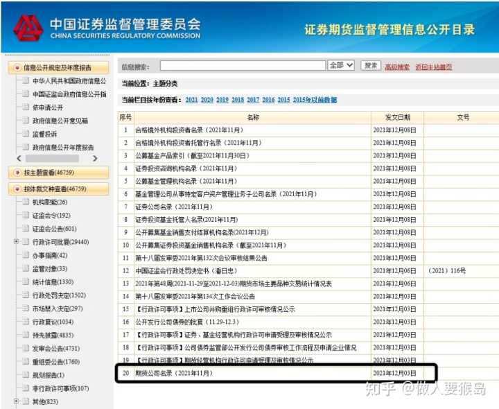View year 2018 listings
This screenshot has width=499, height=409.
[x=238, y=100]
